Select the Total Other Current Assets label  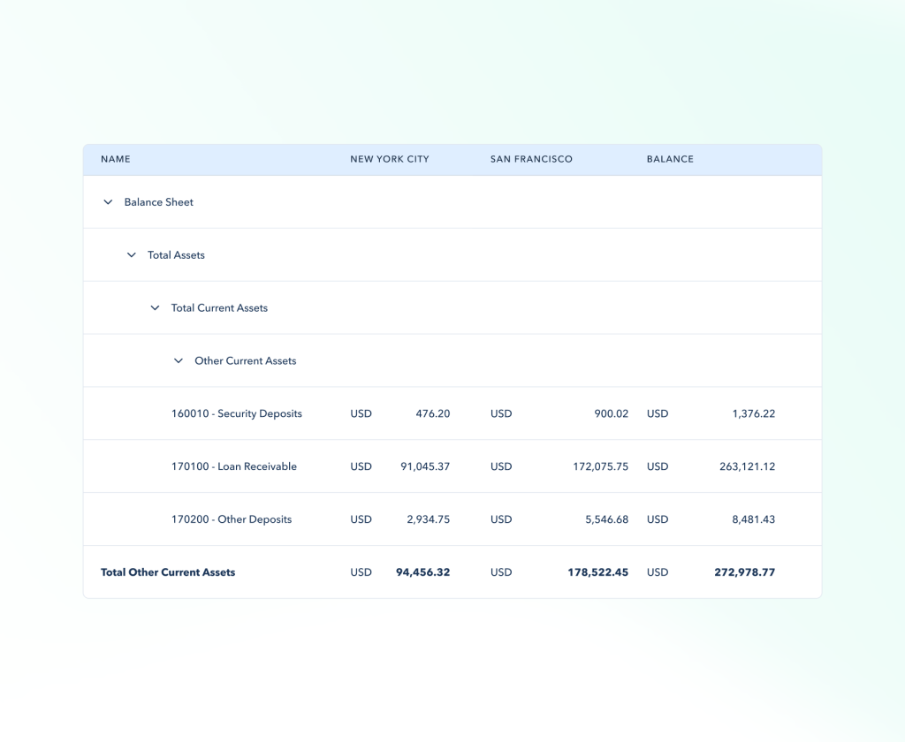click(168, 572)
